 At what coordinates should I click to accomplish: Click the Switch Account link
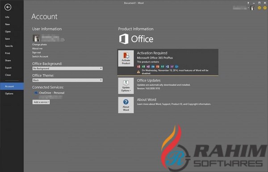point(40,56)
